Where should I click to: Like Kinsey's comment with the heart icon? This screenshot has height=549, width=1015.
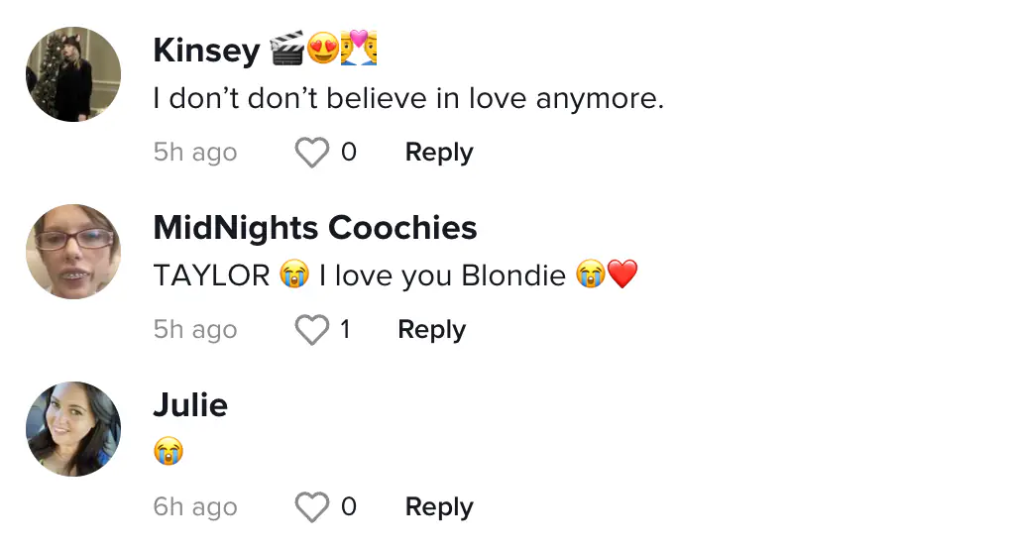312,153
